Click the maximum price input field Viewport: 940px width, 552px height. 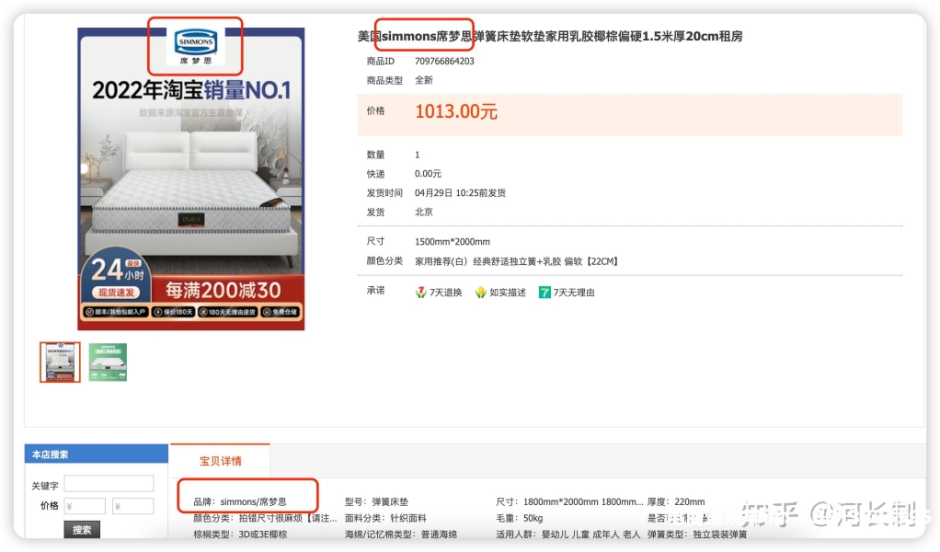coord(132,506)
